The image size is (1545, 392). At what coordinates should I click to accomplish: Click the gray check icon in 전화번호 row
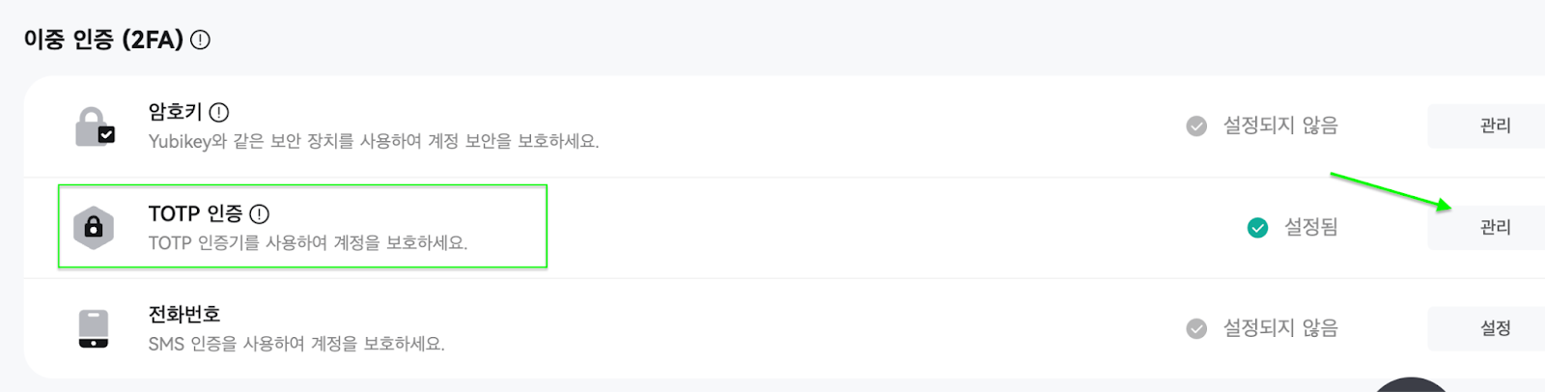pos(1196,329)
